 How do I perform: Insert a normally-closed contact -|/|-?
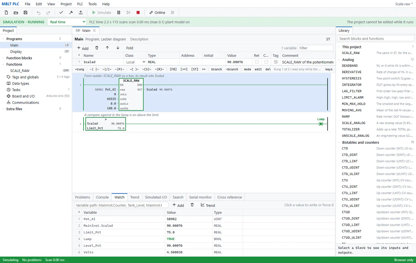(107, 69)
